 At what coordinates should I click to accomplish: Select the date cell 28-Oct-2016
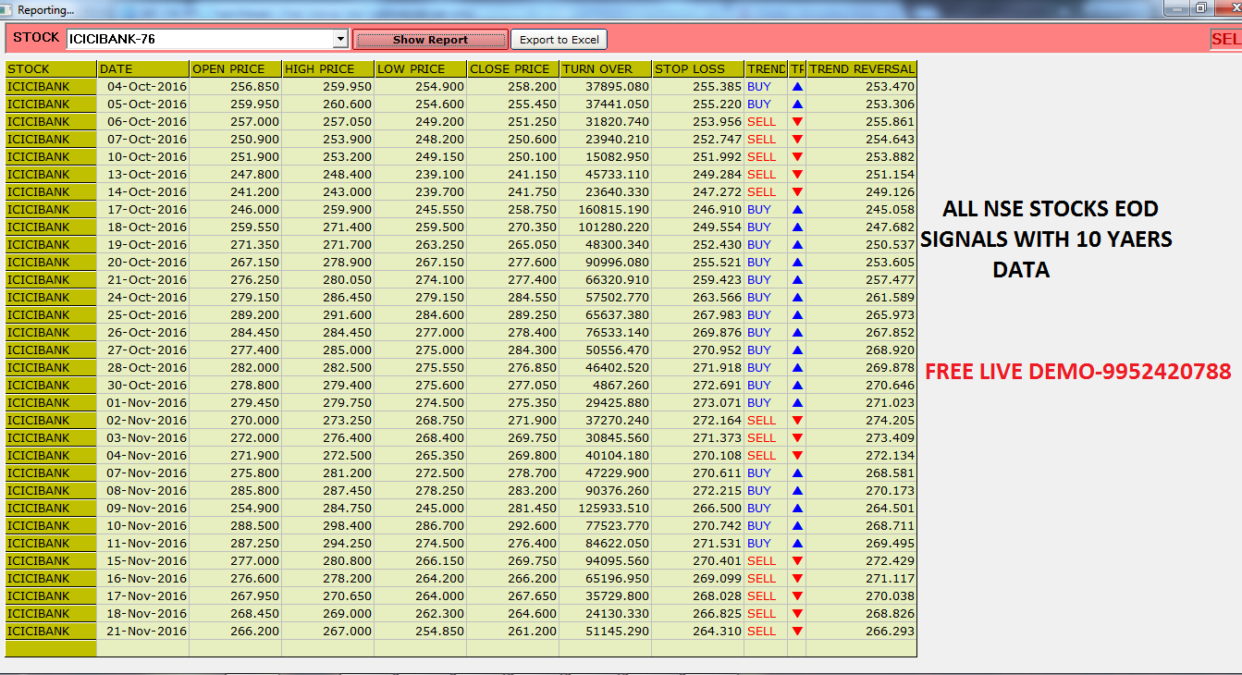143,368
